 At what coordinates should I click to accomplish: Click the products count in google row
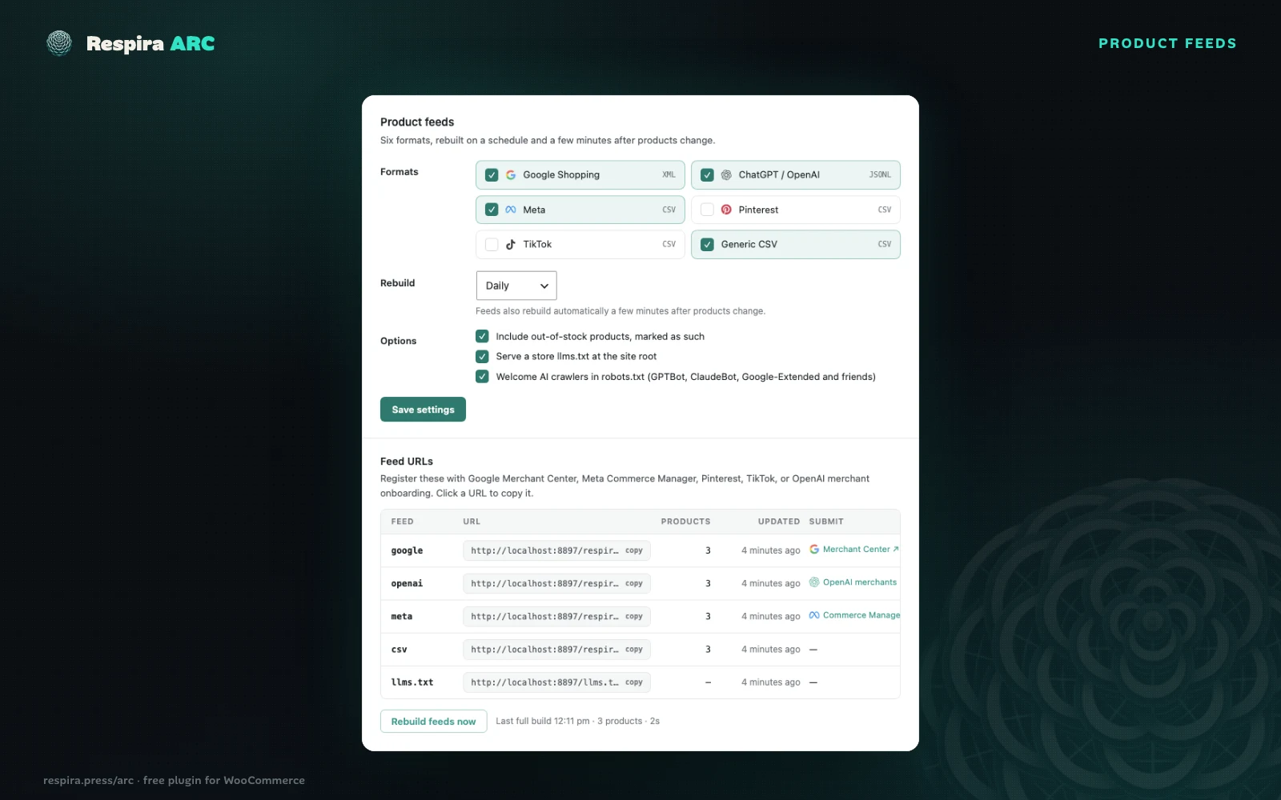click(x=708, y=550)
